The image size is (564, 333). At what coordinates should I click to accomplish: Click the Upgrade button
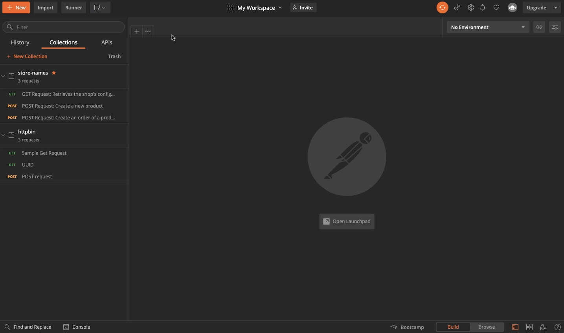[536, 7]
